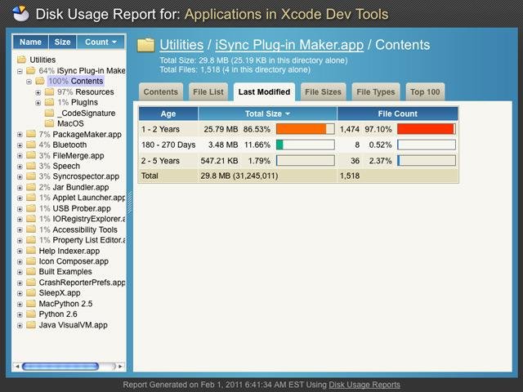Sort table by File Count column
Screen dimensions: 523x392
pos(398,114)
